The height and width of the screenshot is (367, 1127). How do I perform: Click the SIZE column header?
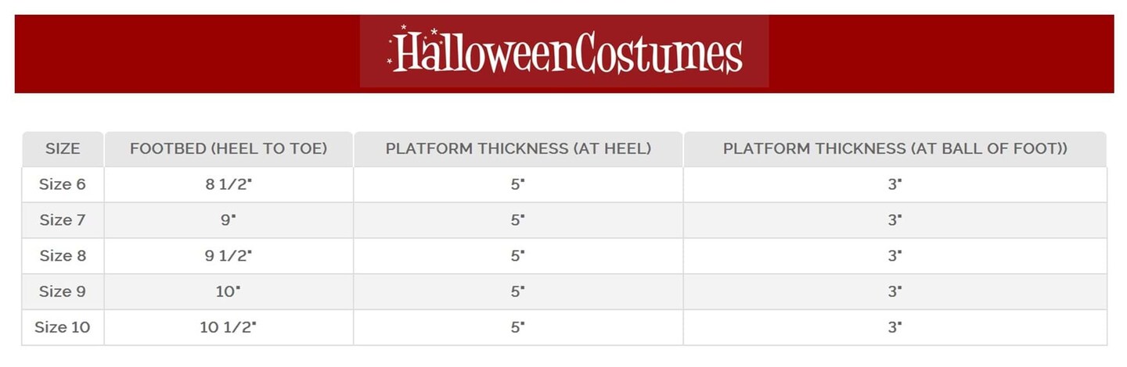(x=63, y=148)
